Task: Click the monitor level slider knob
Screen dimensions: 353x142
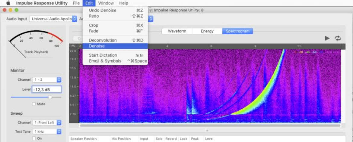Action: (x=50, y=97)
